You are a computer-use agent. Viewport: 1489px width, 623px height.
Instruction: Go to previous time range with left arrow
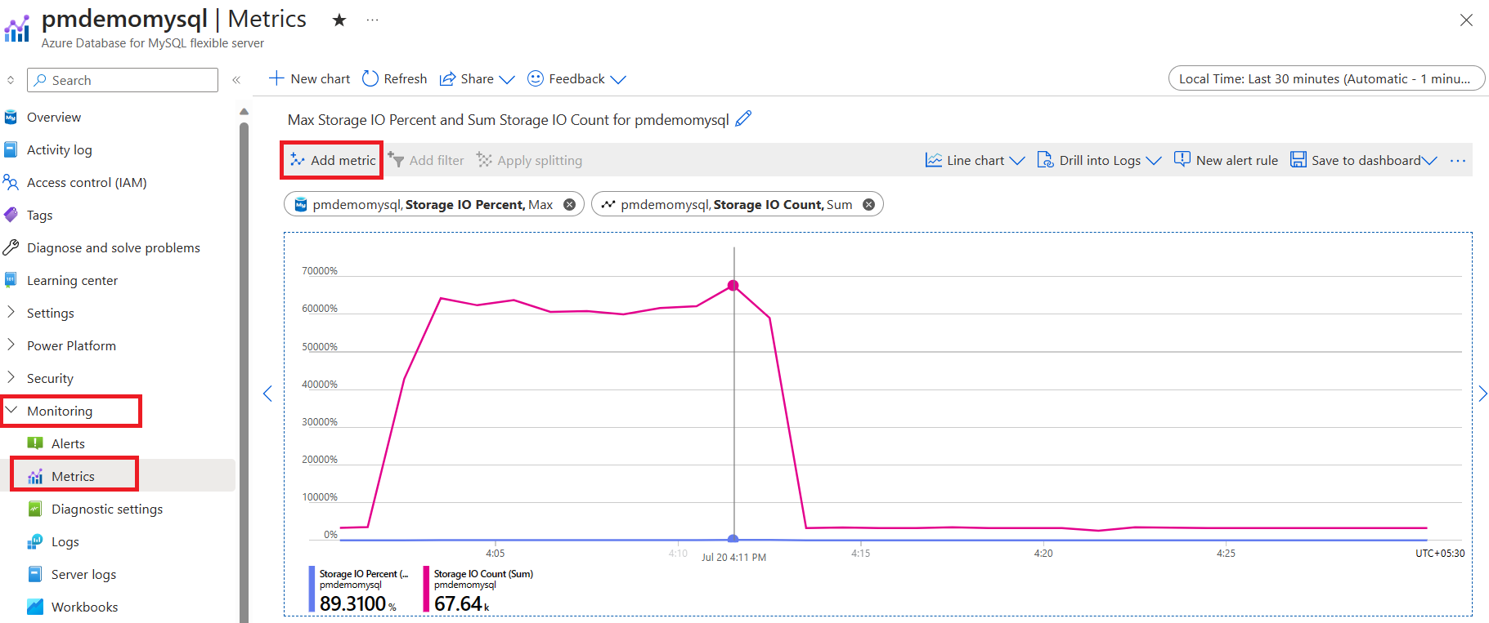pyautogui.click(x=267, y=394)
